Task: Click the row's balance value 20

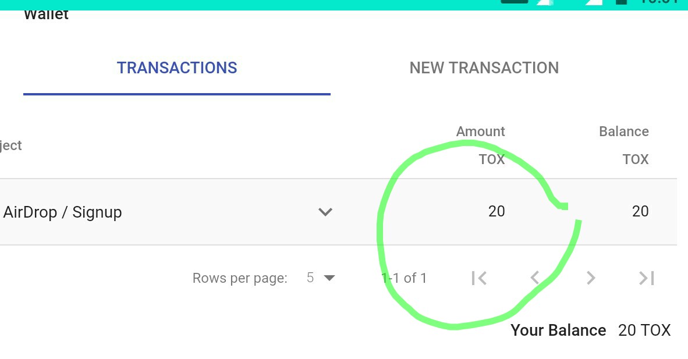Action: (640, 212)
